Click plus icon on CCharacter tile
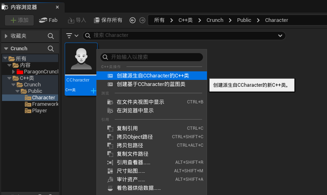327x195 pixels. 93,91
